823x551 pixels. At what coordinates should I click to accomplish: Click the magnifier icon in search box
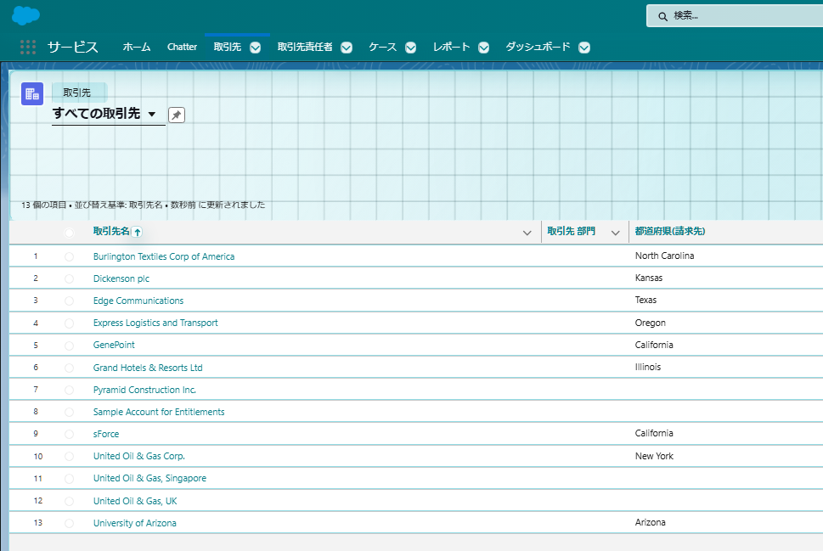[662, 16]
